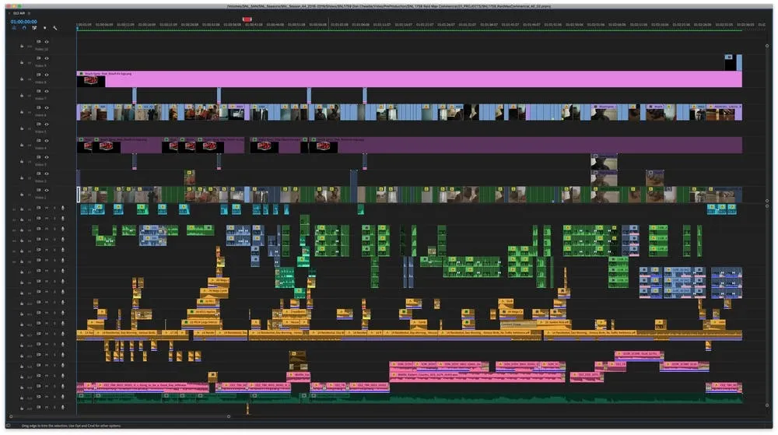Hide Video 6 track with eye icon
The height and width of the screenshot is (435, 778).
(x=47, y=107)
